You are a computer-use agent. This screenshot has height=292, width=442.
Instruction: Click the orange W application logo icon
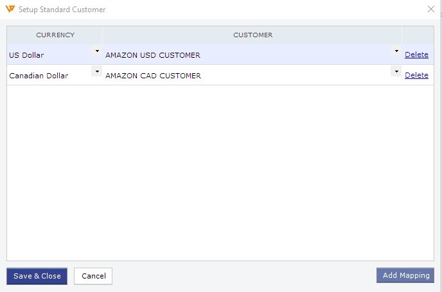pyautogui.click(x=10, y=9)
